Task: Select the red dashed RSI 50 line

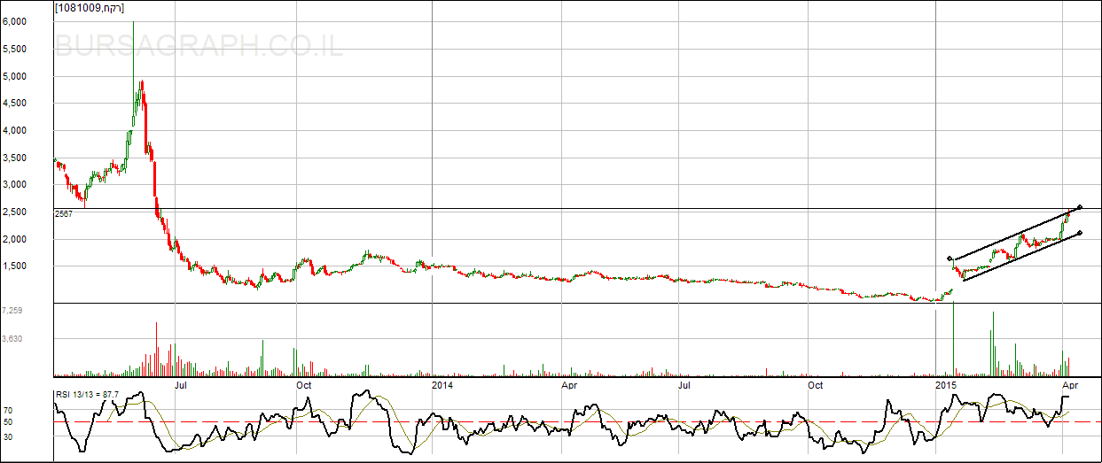Action: (576, 422)
